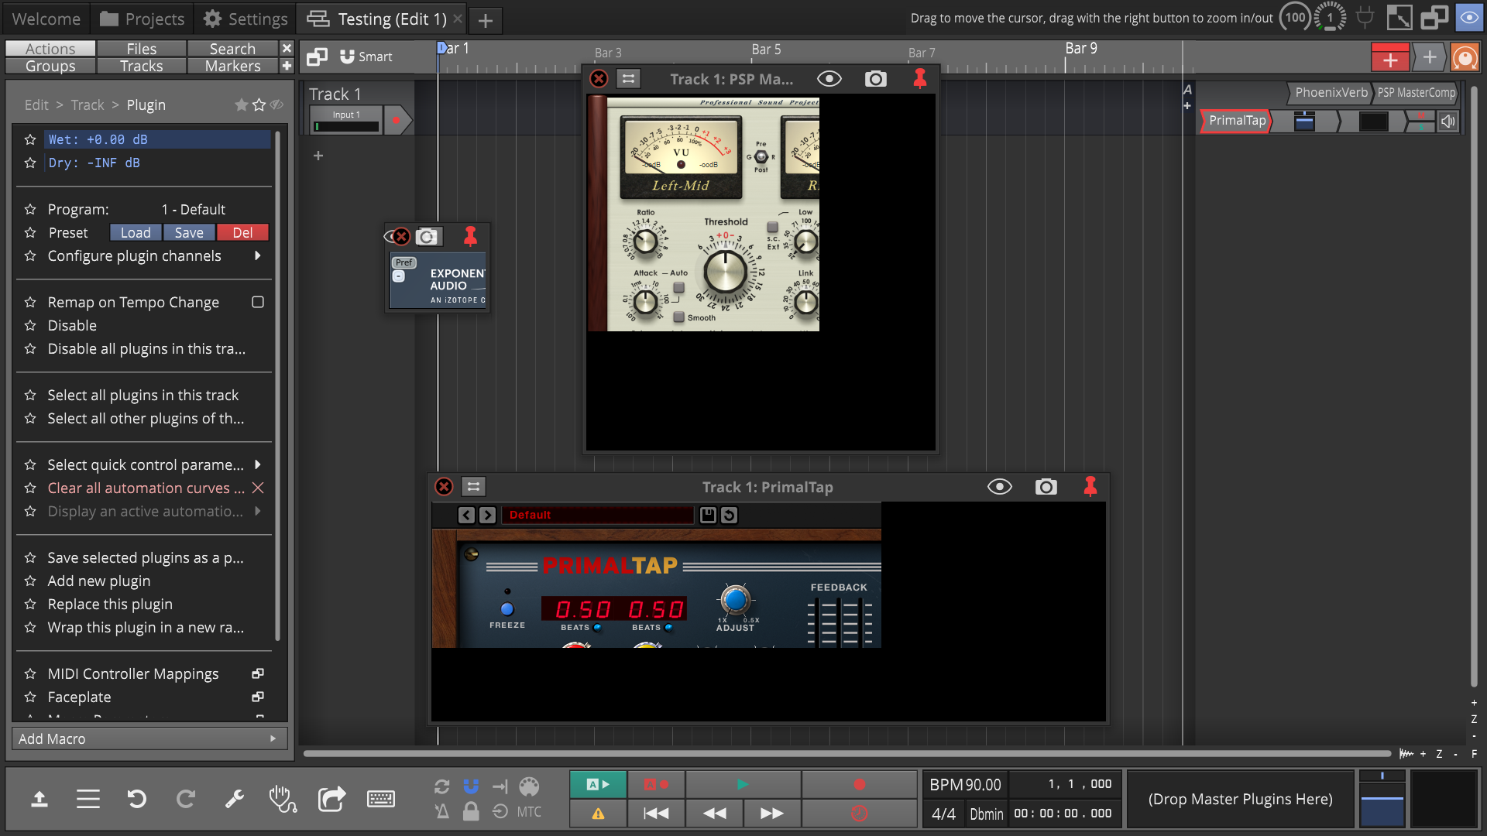Select the Groups tab in left panel

point(50,67)
